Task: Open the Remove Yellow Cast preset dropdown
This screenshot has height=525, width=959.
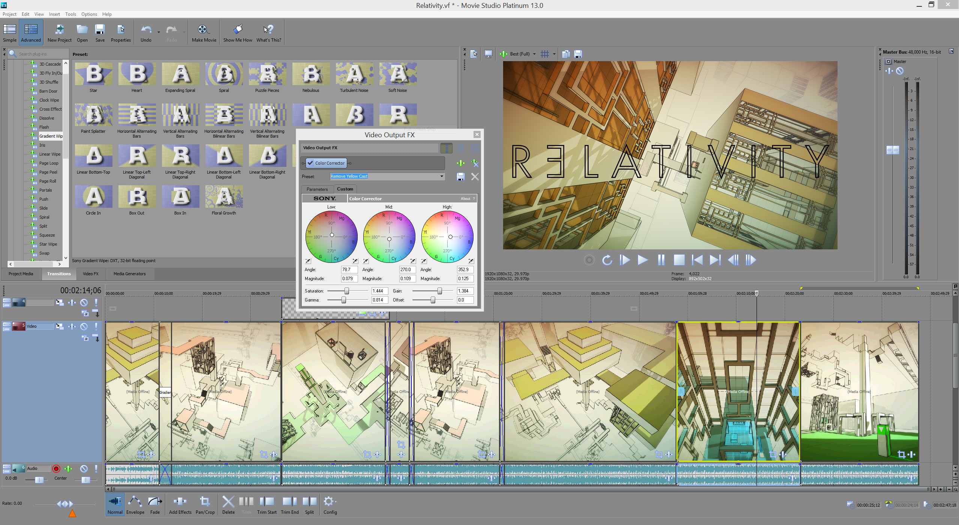Action: coord(442,176)
